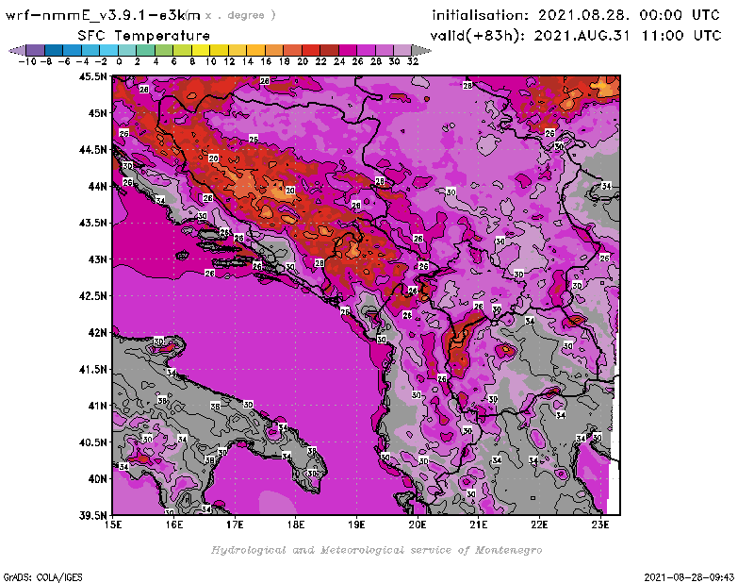
Task: Pick the red-orange 18 to 20 legend swatch
Action: coord(293,51)
